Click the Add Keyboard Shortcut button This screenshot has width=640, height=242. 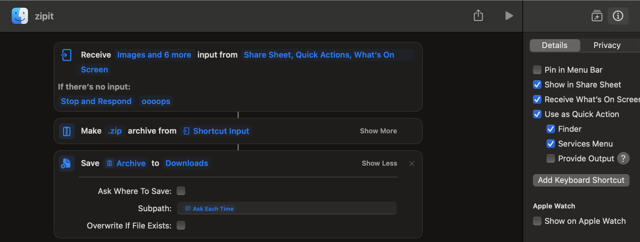581,180
